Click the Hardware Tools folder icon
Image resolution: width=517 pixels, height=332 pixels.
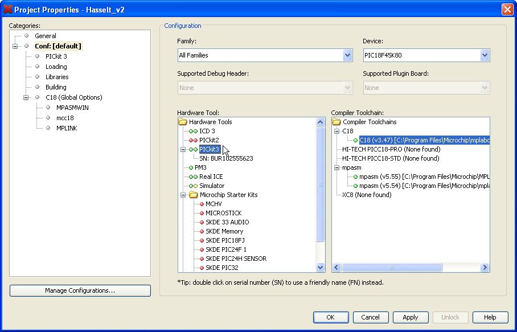click(x=183, y=122)
